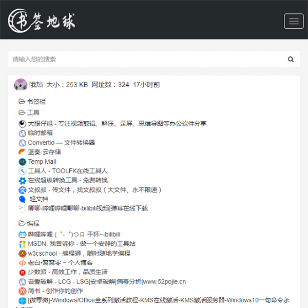Image resolution: width=308 pixels, height=308 pixels.
Task: Open 吾爱破解 52pojie.cn bookmark
Action: pyautogui.click(x=107, y=281)
